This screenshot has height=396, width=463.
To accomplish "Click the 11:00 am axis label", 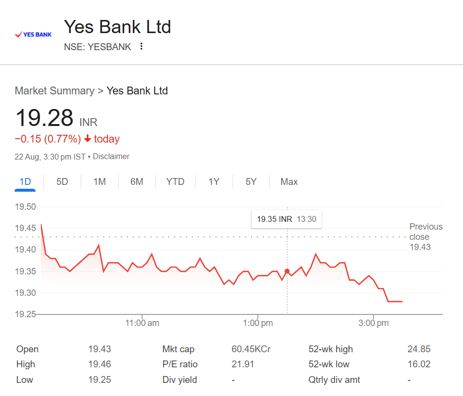I will point(142,323).
